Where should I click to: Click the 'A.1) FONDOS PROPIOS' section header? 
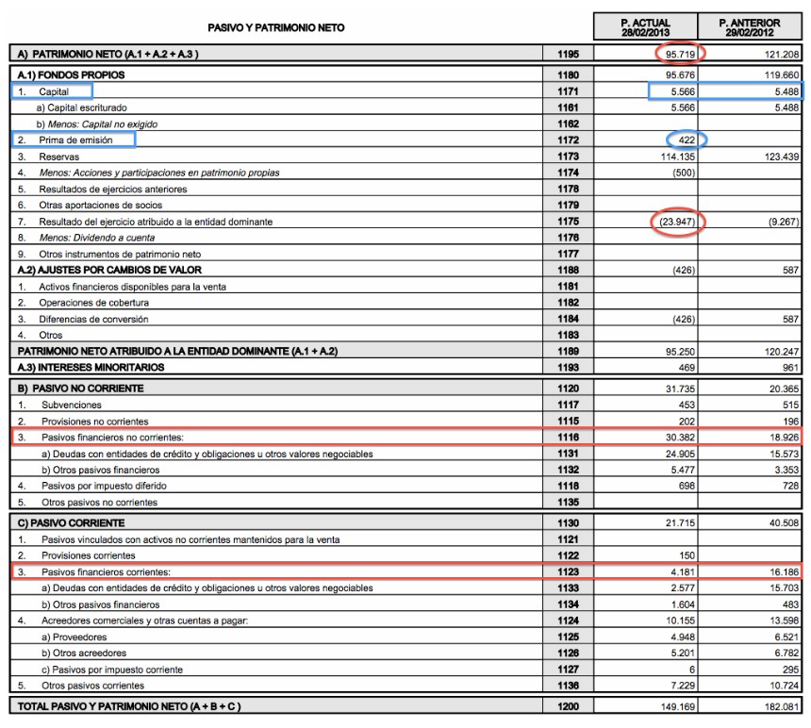(72, 74)
